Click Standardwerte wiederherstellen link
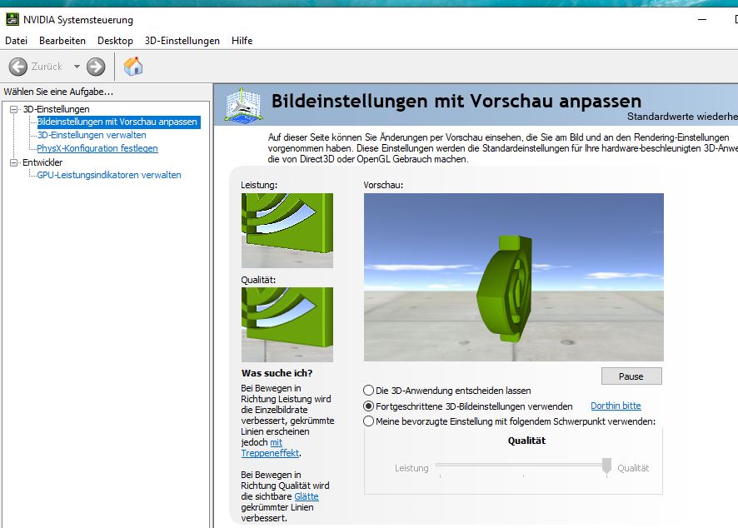The height and width of the screenshot is (528, 738). tap(682, 117)
